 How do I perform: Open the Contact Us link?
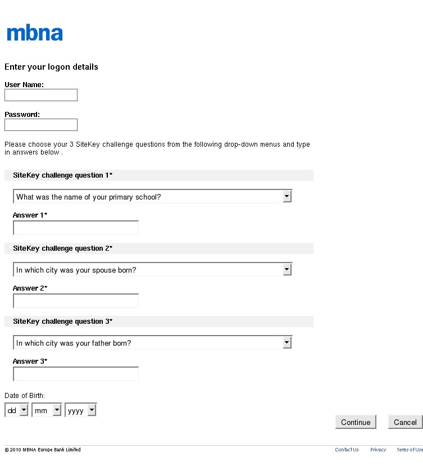[347, 450]
